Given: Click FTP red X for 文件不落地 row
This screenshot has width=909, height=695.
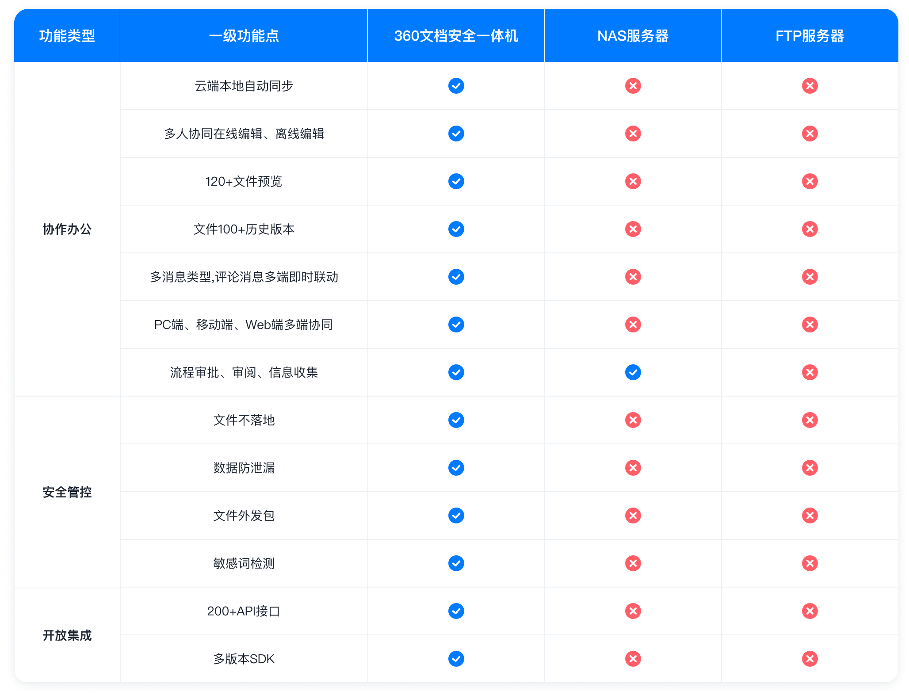Looking at the screenshot, I should tap(810, 420).
